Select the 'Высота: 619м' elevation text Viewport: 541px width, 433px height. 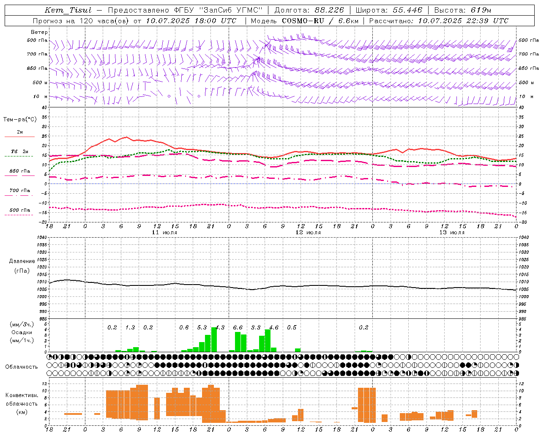462,10
